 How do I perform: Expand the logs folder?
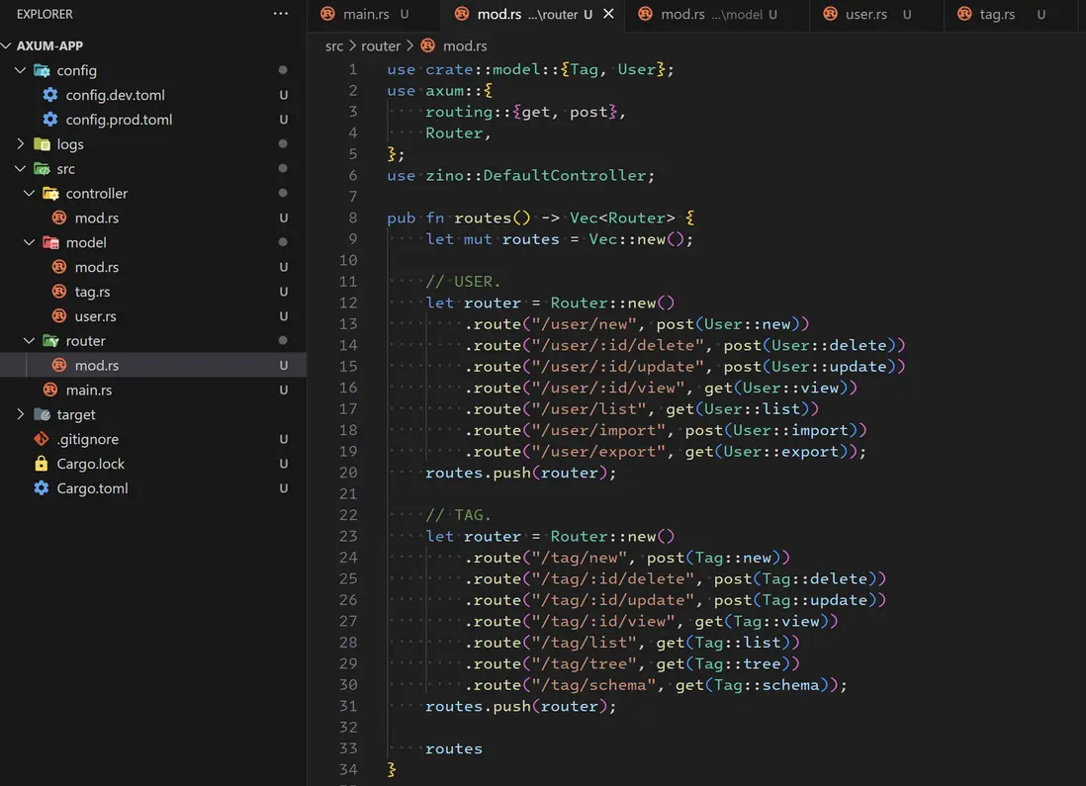(x=21, y=144)
